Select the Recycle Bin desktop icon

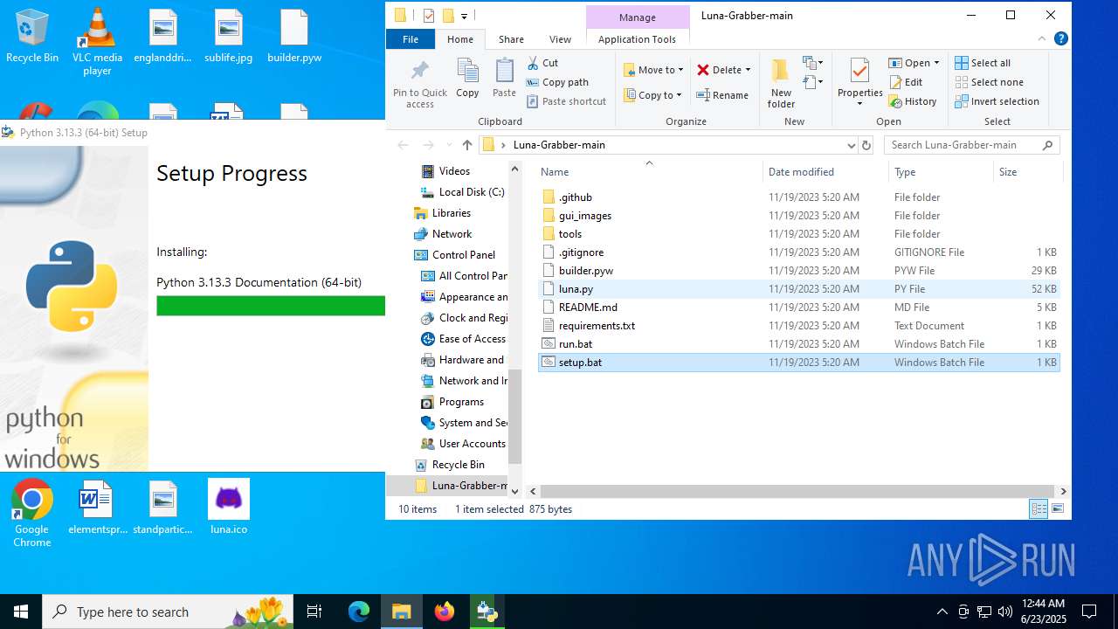(32, 38)
